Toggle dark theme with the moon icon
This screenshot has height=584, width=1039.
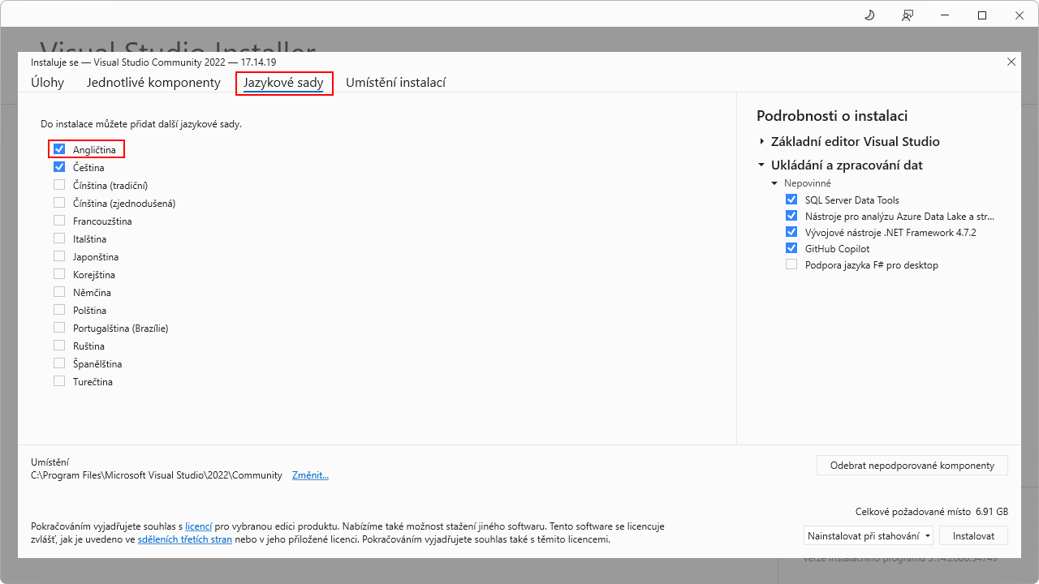[869, 15]
